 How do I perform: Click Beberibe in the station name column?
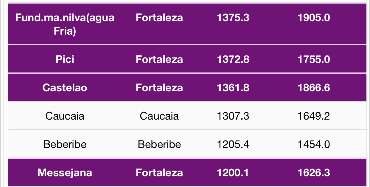(x=65, y=144)
